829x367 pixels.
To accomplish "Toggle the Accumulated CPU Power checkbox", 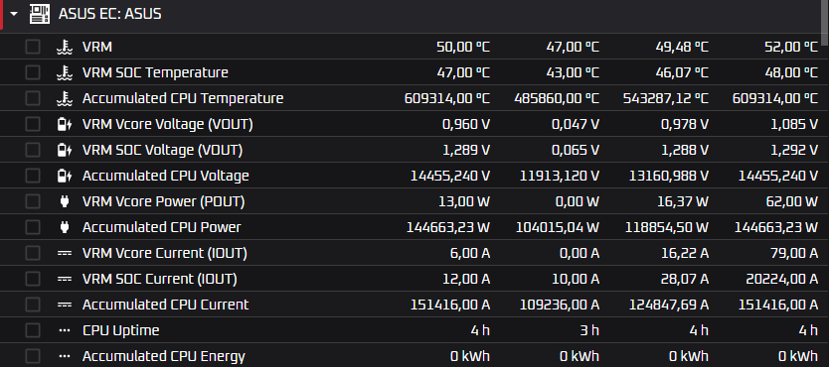I will click(33, 227).
